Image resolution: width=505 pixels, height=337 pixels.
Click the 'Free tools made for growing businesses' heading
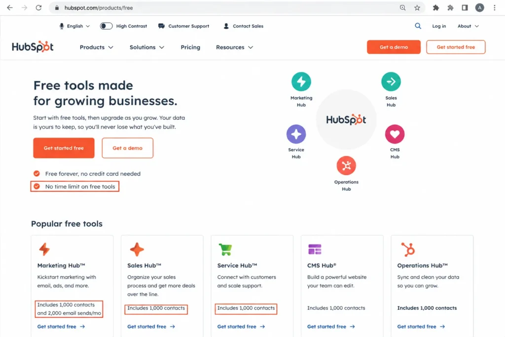(x=106, y=93)
